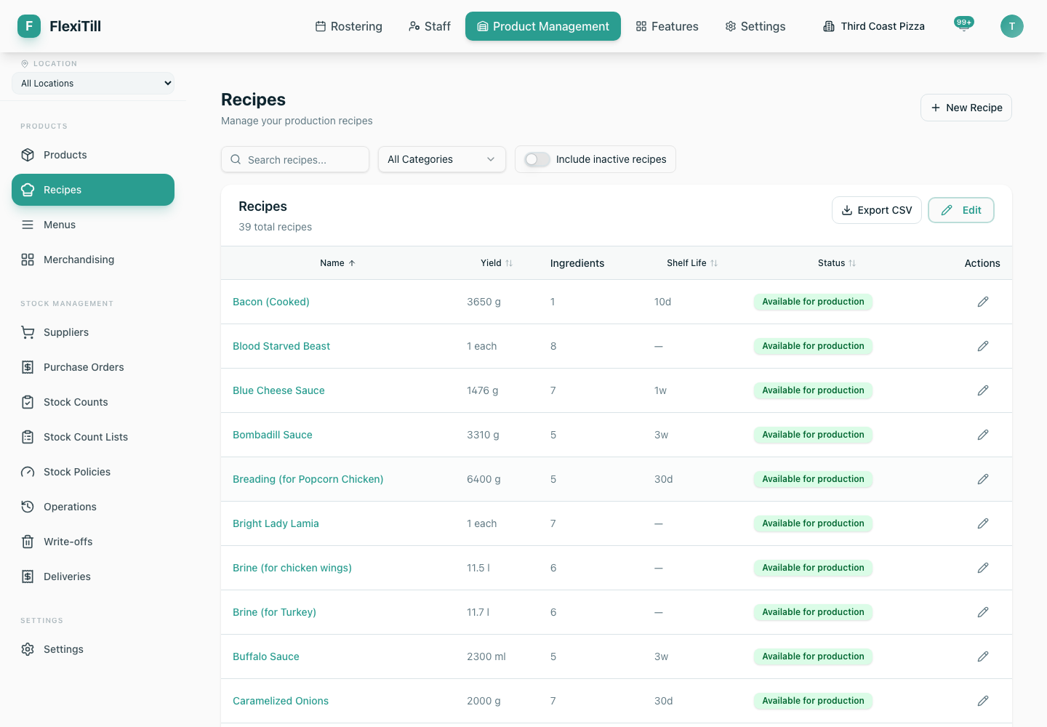Open the Blue Cheese Sauce recipe link

278,390
